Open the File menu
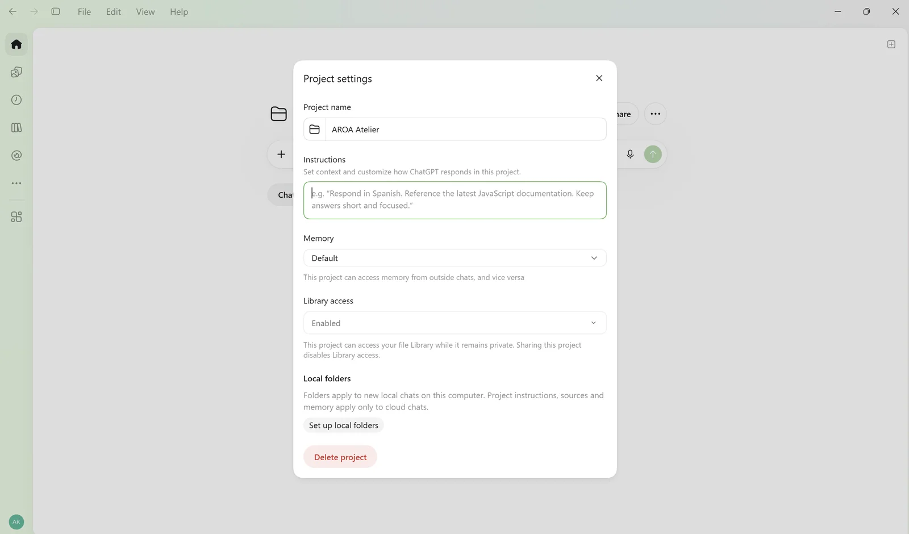Viewport: 909px width, 534px height. coord(84,11)
